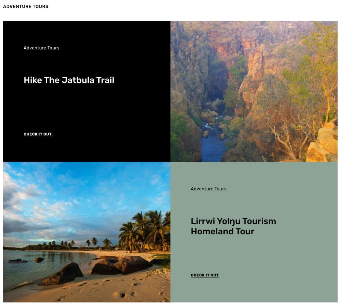Open the tropical beach photo

pyautogui.click(x=87, y=232)
